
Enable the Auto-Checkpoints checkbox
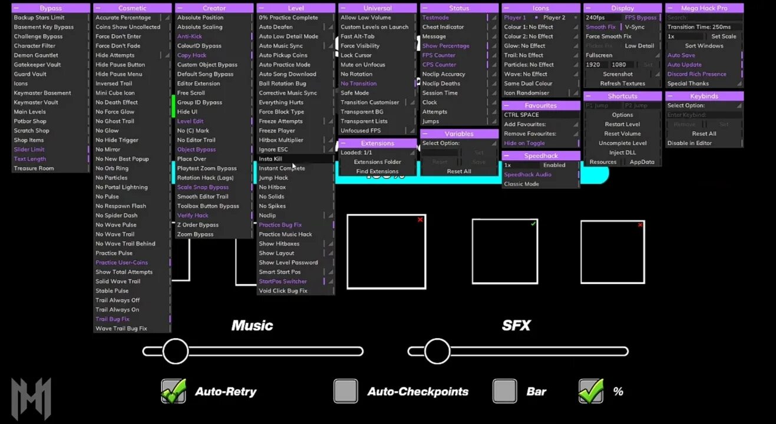pyautogui.click(x=346, y=391)
